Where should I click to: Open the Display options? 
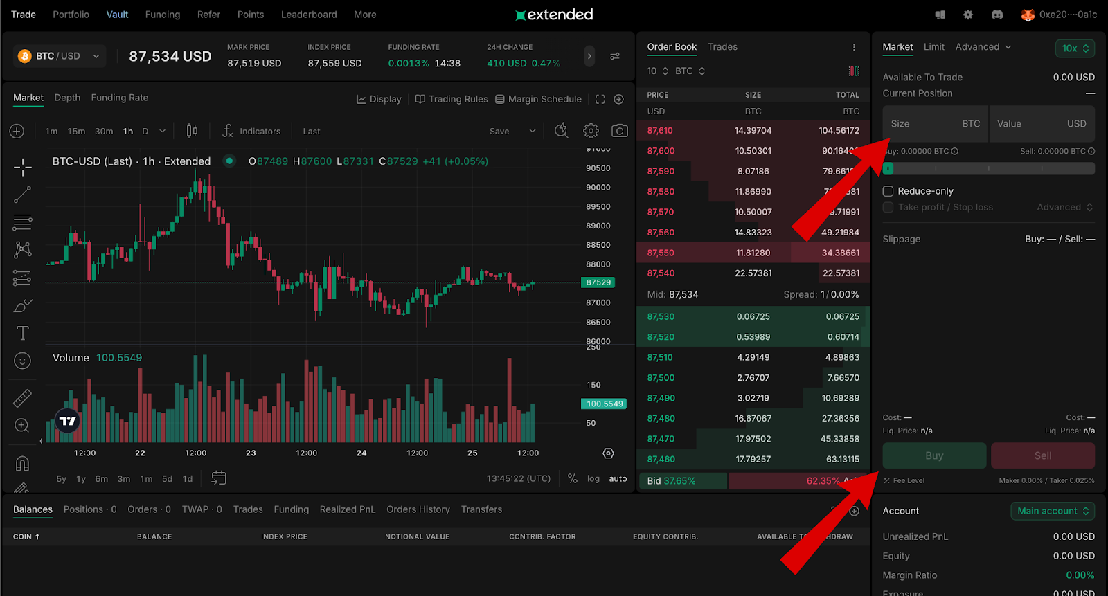point(379,99)
